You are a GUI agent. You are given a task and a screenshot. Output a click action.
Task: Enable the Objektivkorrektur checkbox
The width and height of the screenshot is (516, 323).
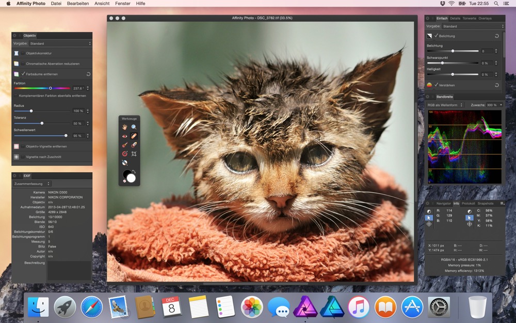[23, 53]
